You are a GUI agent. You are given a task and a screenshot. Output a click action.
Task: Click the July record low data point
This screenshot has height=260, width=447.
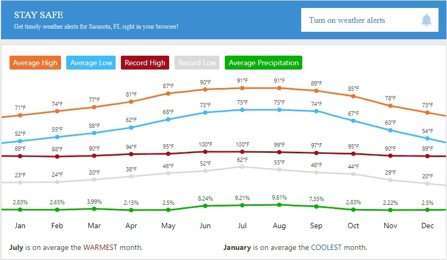[x=242, y=167]
